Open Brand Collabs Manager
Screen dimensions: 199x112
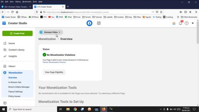pos(19,87)
